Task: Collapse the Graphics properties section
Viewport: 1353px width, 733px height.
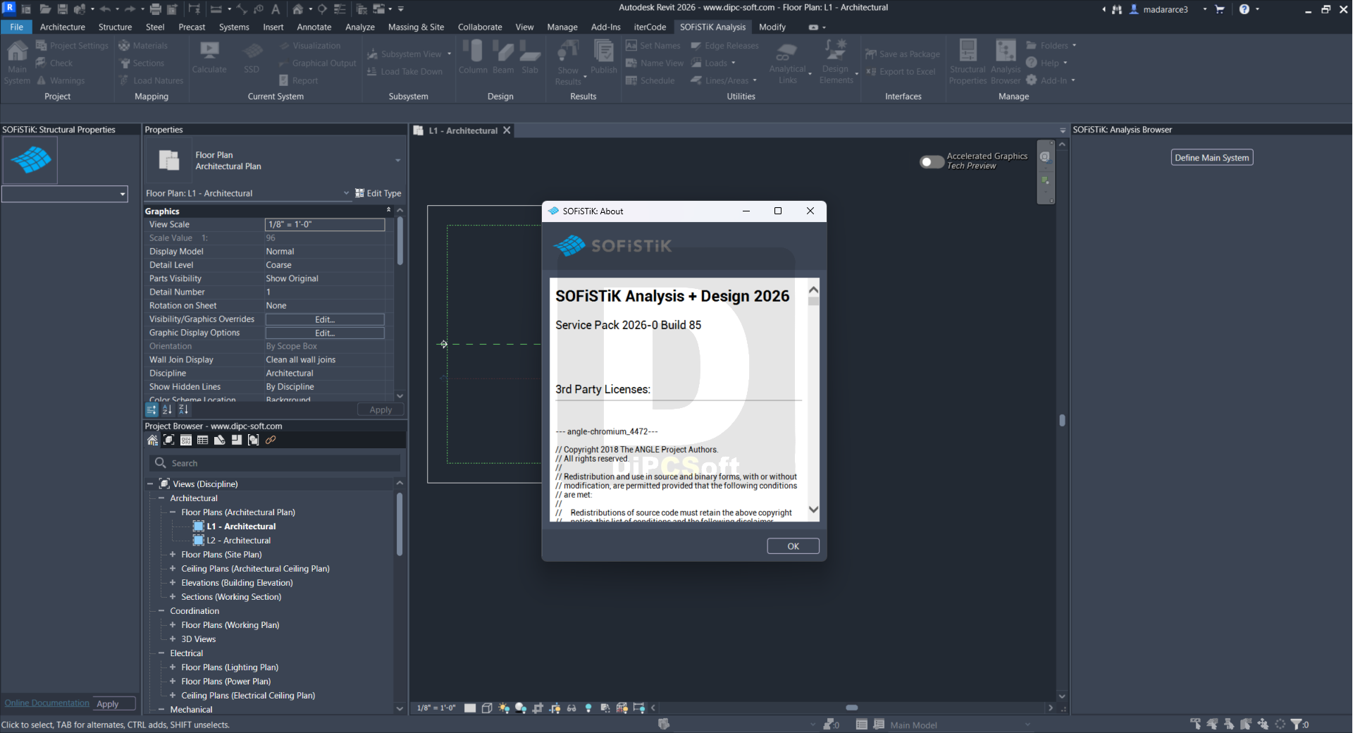Action: pos(388,210)
